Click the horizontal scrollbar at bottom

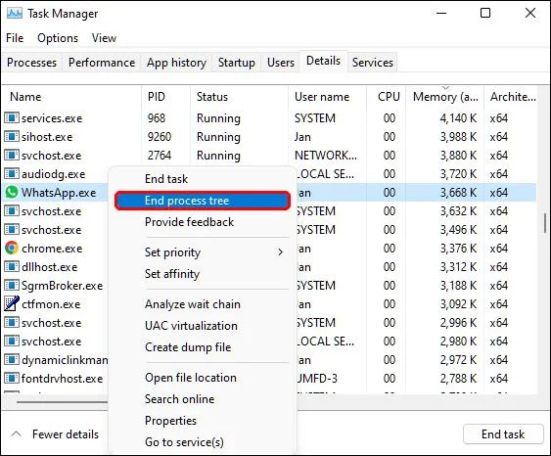[x=63, y=401]
